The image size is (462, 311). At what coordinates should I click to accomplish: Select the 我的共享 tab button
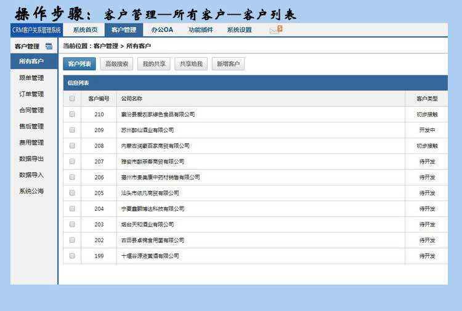click(153, 64)
